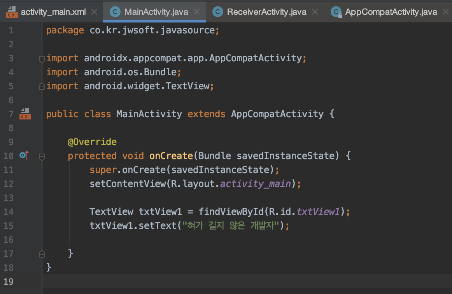Click the locked class icon on AppCompatActivity.java tab
Image resolution: width=452 pixels, height=294 pixels.
coord(336,12)
